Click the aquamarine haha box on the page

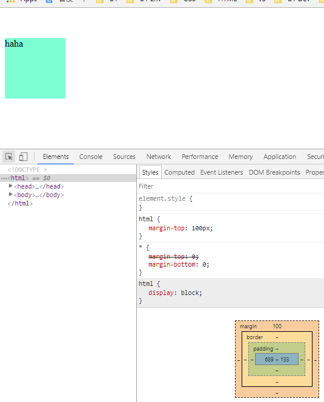35,68
